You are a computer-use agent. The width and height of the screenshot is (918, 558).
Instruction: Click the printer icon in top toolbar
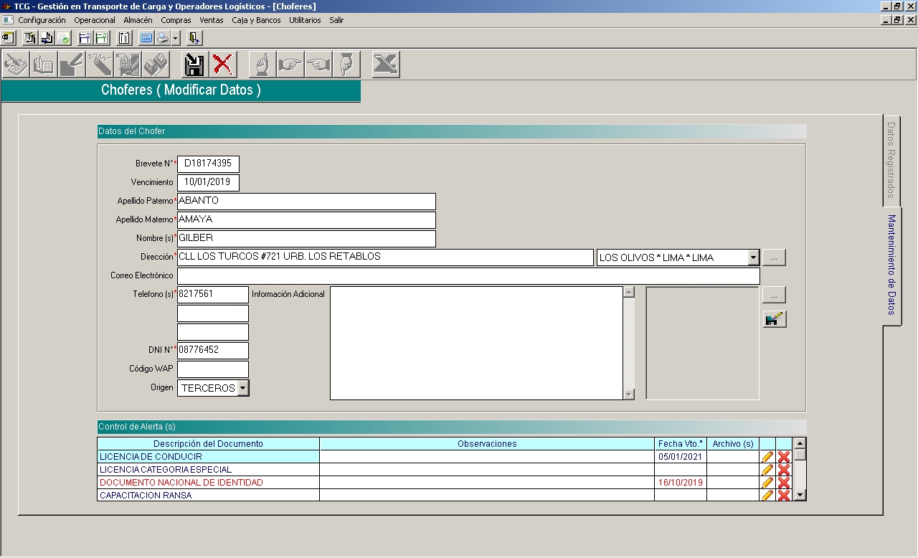pyautogui.click(x=163, y=38)
